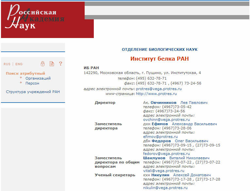The image size is (250, 191).
Task: Open Структура учреждений РАН
Action: point(33,92)
